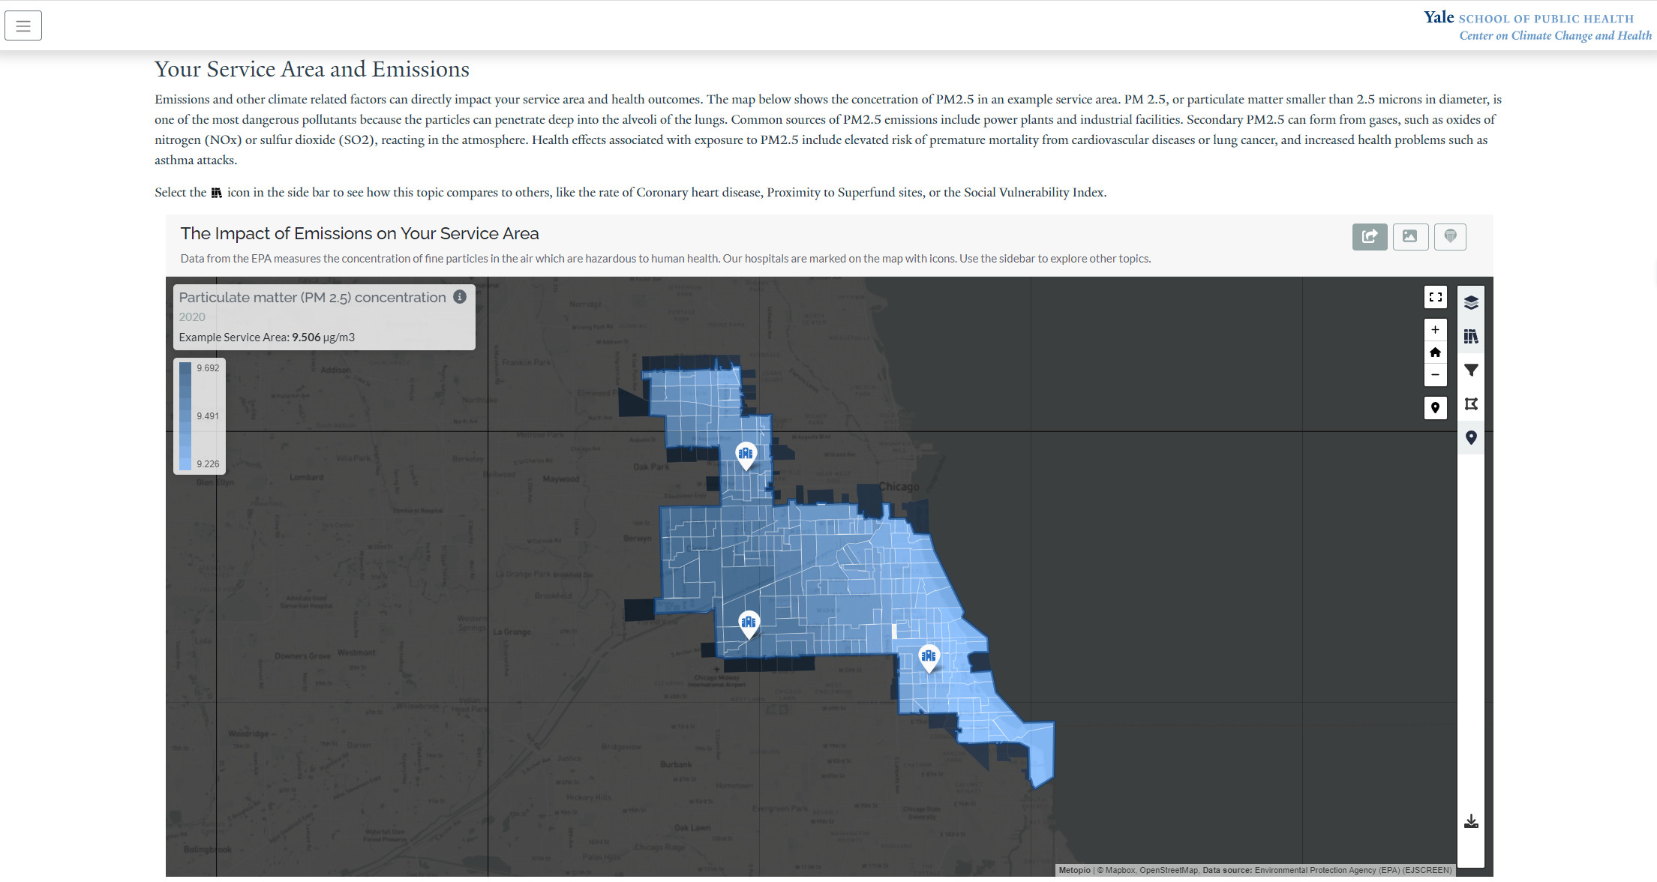Reset map to home view

1435,352
